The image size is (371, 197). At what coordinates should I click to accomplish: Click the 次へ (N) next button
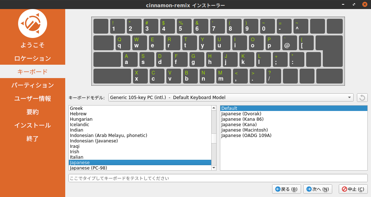pyautogui.click(x=317, y=189)
